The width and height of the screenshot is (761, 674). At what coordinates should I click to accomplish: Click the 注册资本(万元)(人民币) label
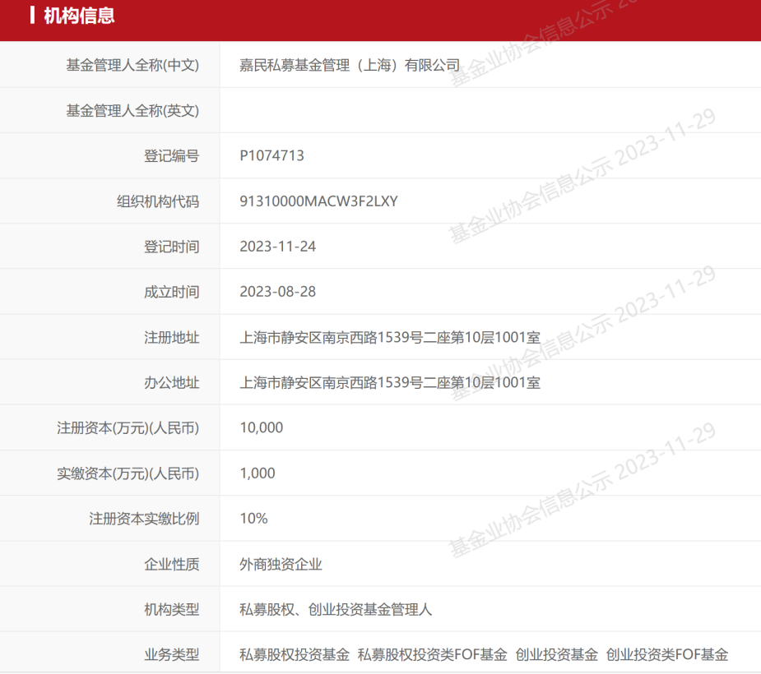128,428
